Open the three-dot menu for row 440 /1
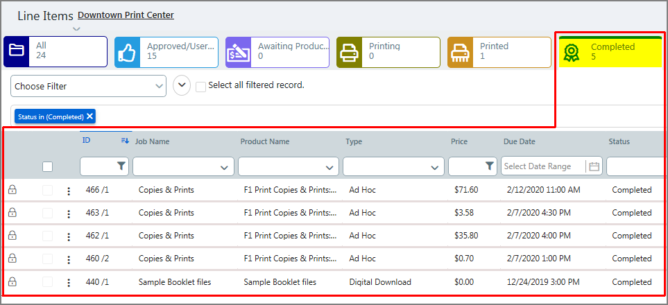 68,282
